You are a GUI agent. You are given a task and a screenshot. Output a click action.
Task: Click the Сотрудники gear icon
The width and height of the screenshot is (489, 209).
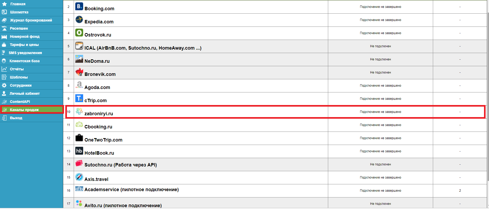(x=4, y=85)
